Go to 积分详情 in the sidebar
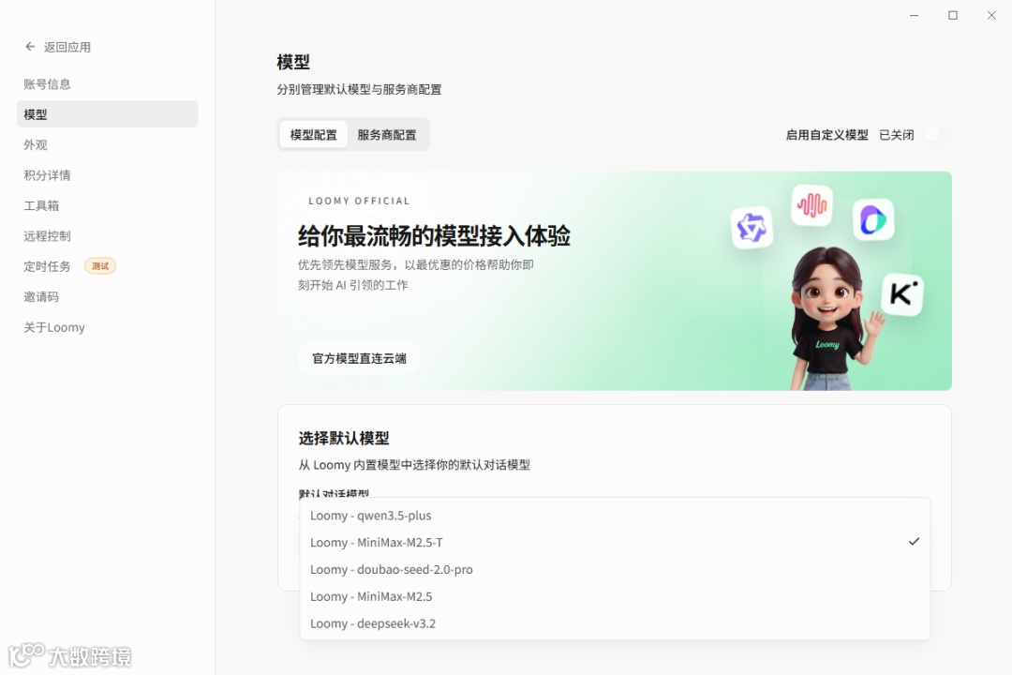This screenshot has width=1012, height=675. 47,175
